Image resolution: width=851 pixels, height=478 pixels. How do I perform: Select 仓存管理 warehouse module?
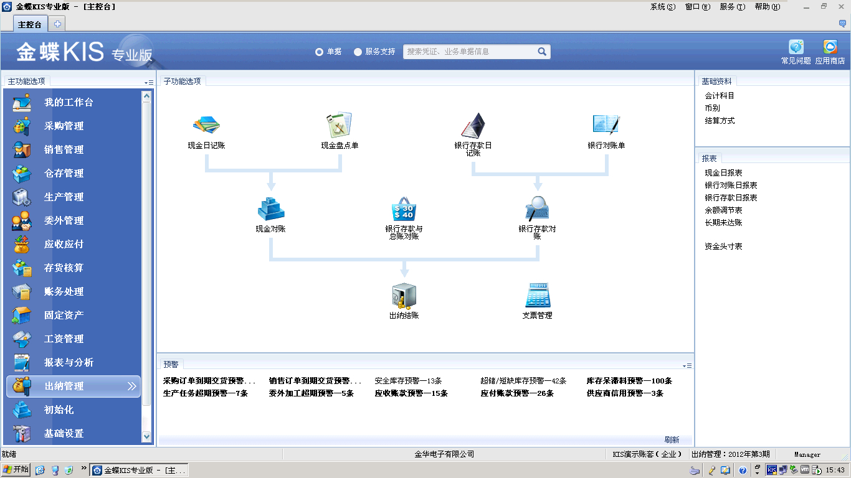point(64,173)
